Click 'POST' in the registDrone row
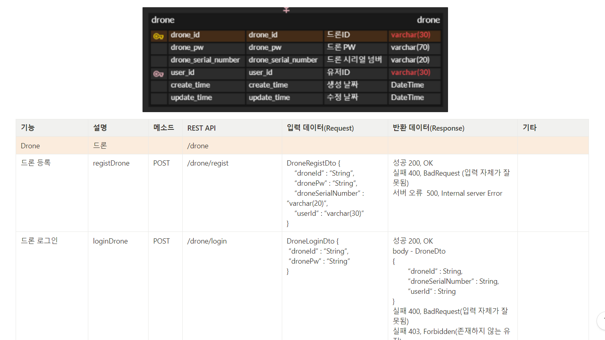The image size is (605, 340). coord(161,163)
